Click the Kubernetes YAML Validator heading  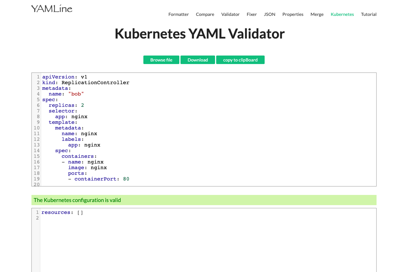coord(199,34)
